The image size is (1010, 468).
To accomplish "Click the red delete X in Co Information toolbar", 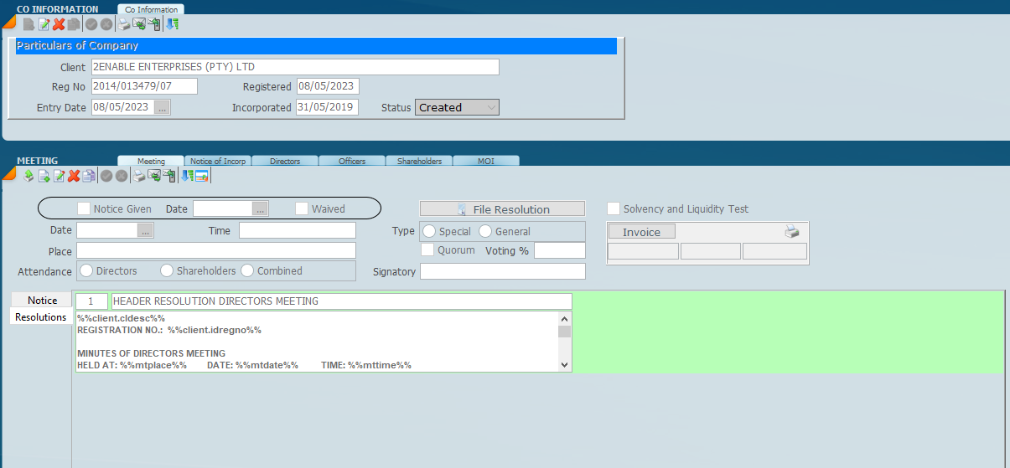I will click(x=59, y=24).
